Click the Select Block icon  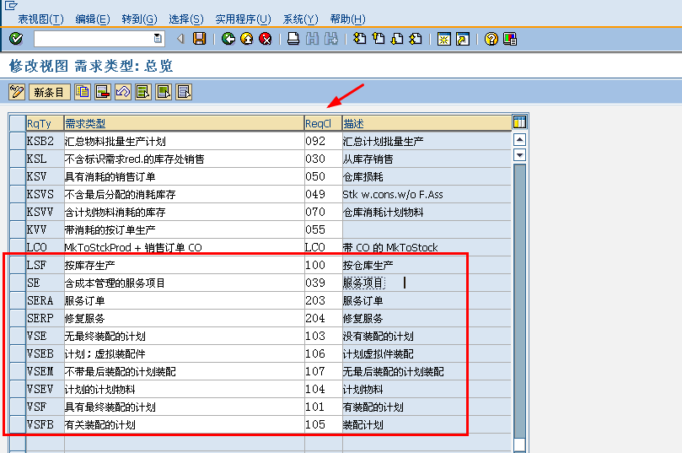[164, 92]
